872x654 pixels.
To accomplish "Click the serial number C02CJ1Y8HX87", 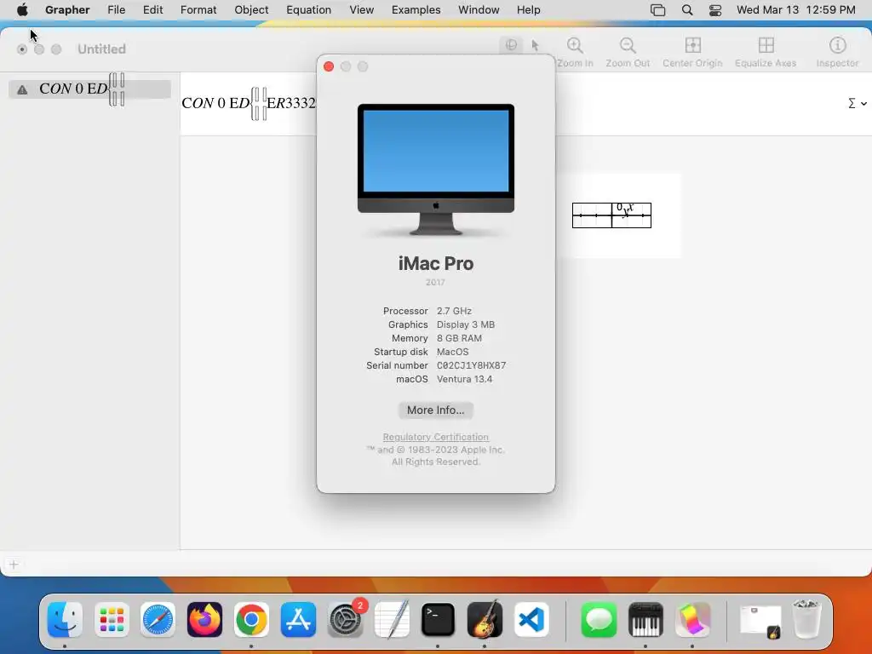I will tap(471, 365).
